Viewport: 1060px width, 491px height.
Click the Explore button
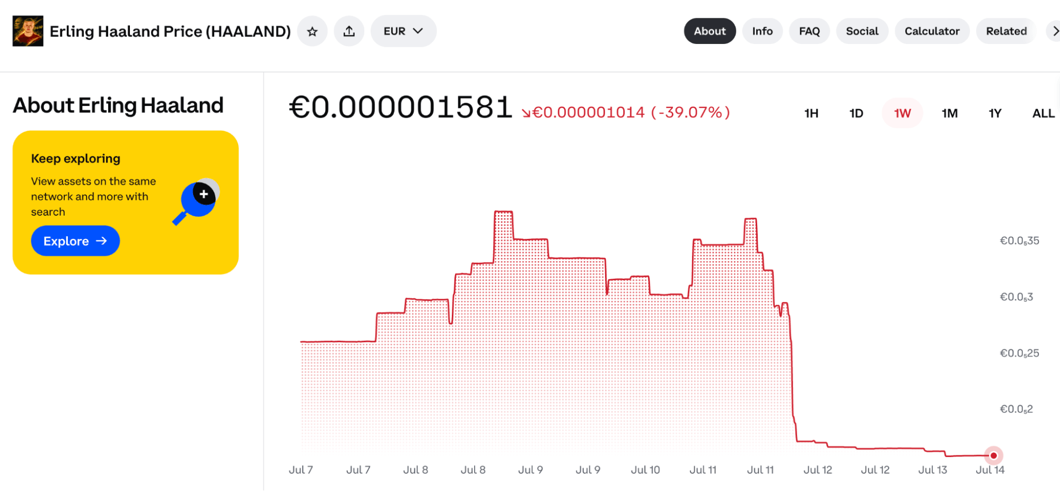75,241
